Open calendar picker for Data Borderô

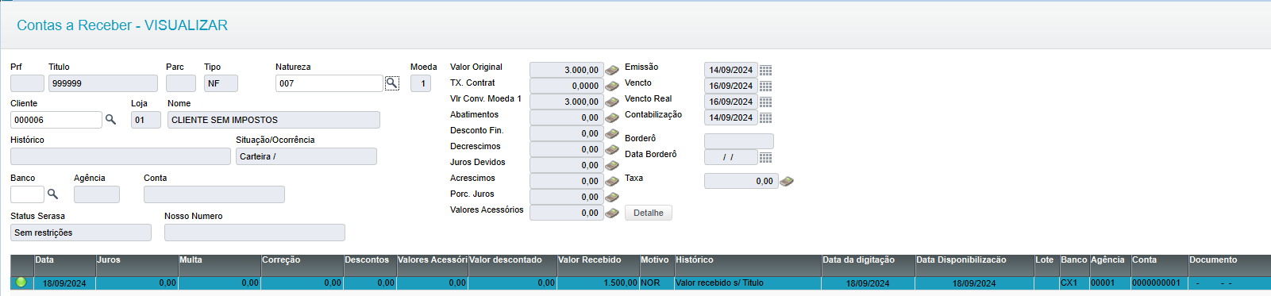pos(766,158)
